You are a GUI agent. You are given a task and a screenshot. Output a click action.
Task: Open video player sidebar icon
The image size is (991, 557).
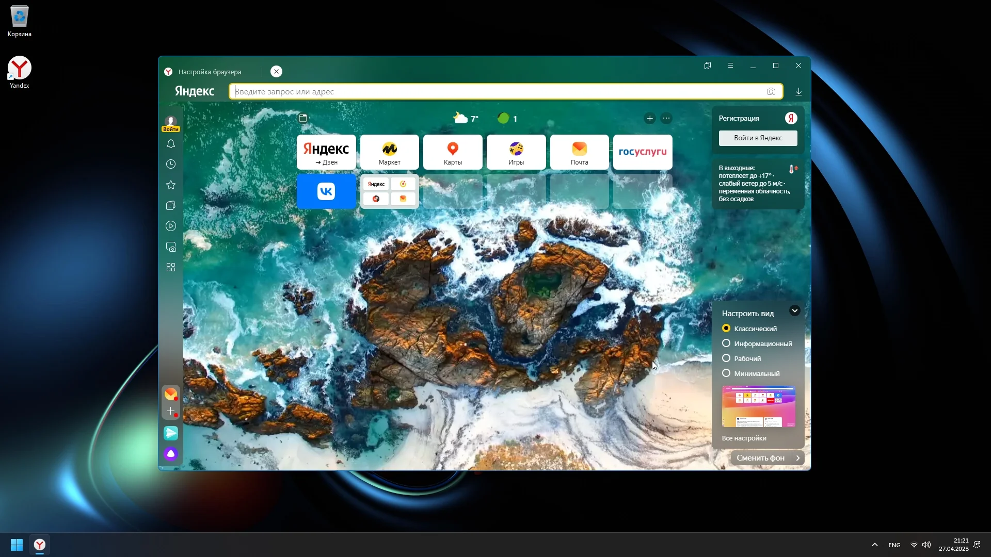(171, 226)
